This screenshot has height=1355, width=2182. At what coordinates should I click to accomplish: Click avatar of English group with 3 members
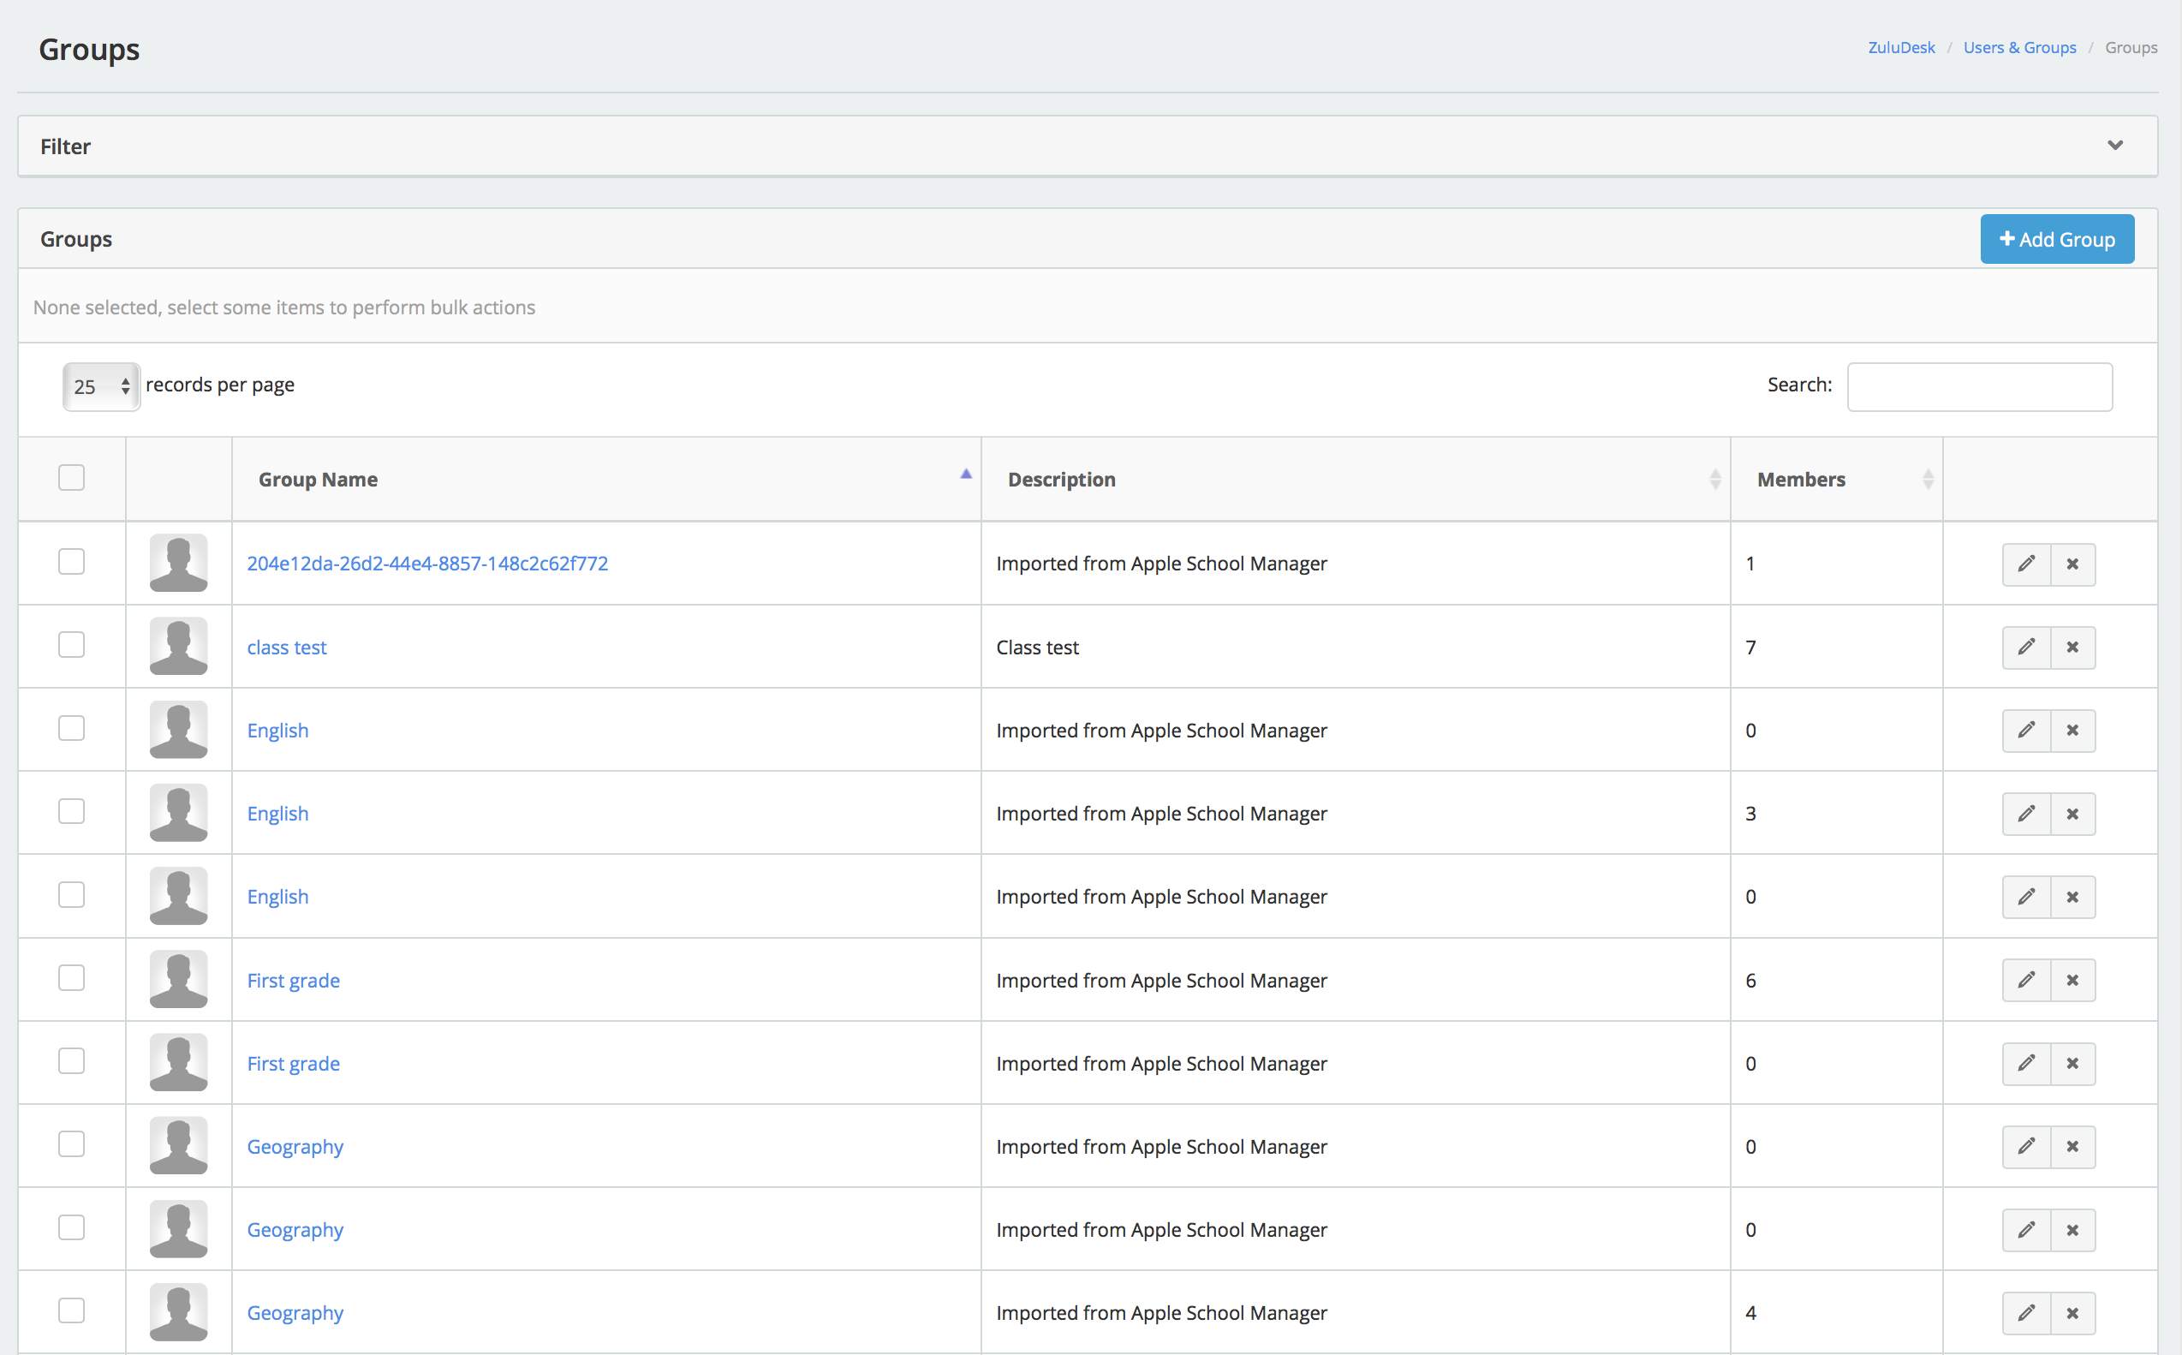[178, 813]
